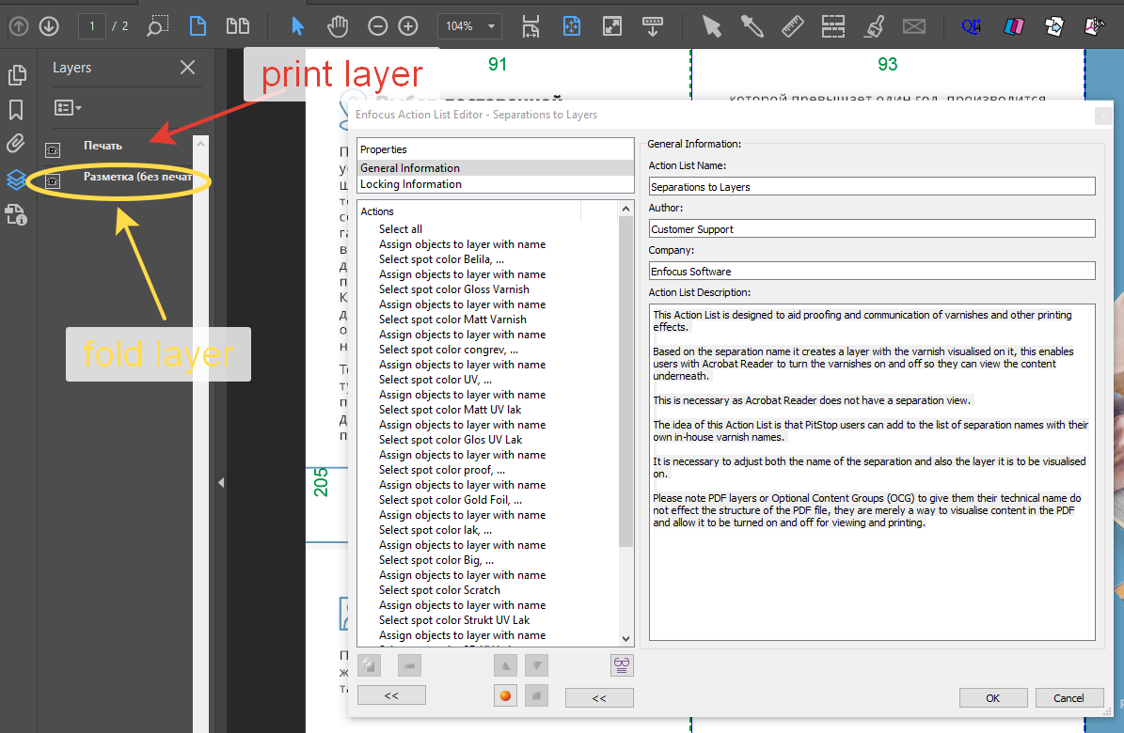Image resolution: width=1124 pixels, height=733 pixels.
Task: Select the brush tool in toolbar
Action: 874,26
